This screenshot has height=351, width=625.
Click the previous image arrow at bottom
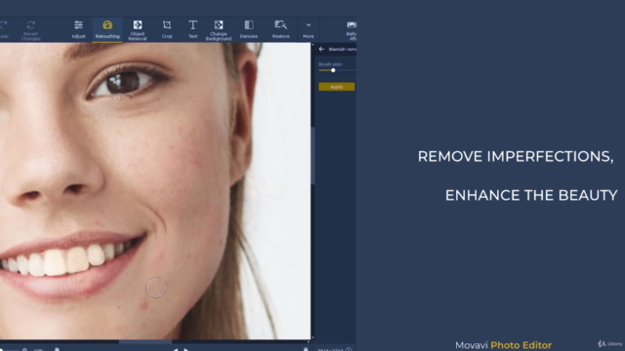(176, 349)
